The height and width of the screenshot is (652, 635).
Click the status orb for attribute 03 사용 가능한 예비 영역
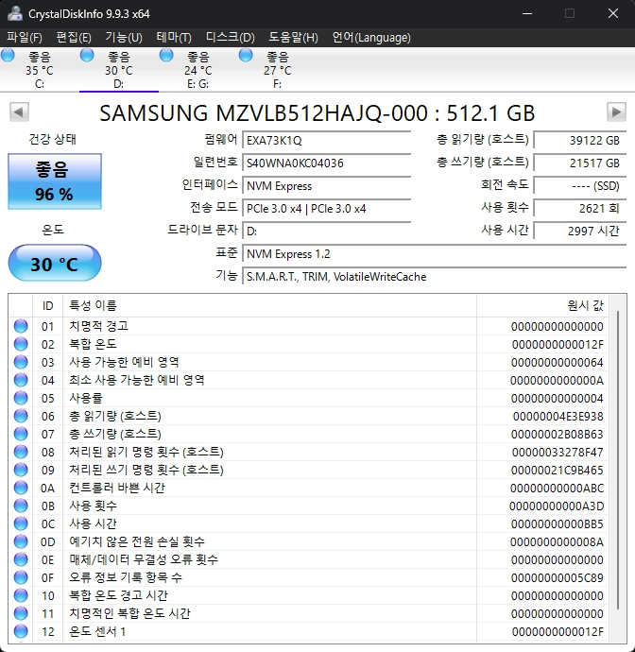[x=21, y=362]
